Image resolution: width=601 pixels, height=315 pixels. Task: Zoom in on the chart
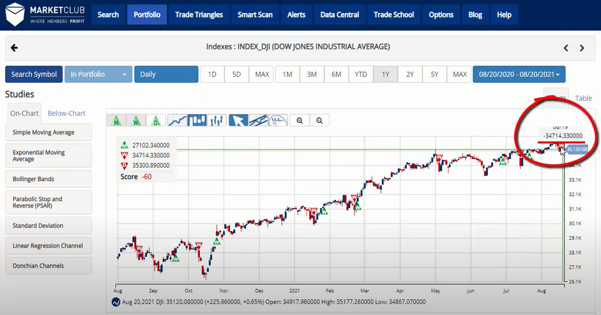(299, 120)
